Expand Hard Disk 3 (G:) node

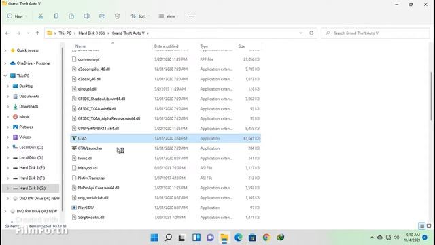[8, 189]
